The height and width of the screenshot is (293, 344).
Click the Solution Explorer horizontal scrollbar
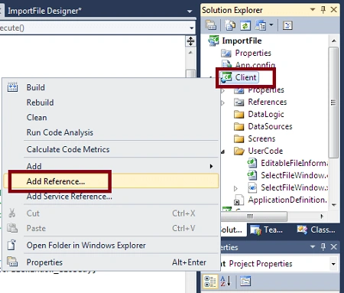coord(254,216)
